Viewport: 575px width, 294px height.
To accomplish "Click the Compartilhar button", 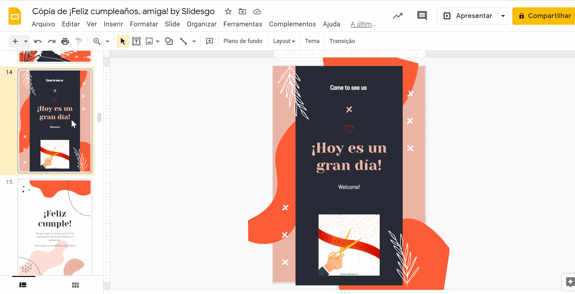I will (x=544, y=16).
